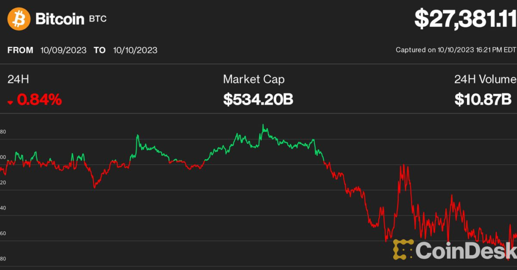Click the red down-arrow icon beside 0.84%

(x=10, y=102)
